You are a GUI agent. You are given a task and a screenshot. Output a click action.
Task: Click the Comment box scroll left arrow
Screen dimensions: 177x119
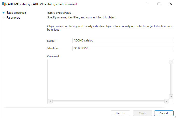pos(50,101)
